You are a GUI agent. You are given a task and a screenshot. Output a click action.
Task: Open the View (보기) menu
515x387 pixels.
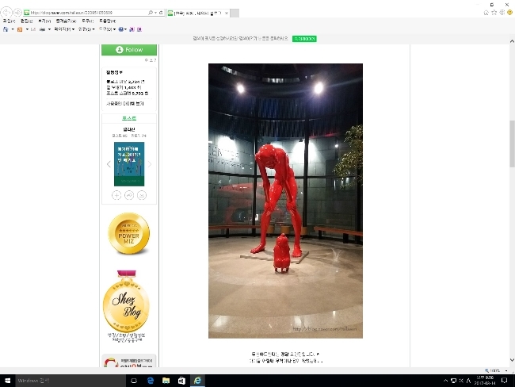point(44,21)
